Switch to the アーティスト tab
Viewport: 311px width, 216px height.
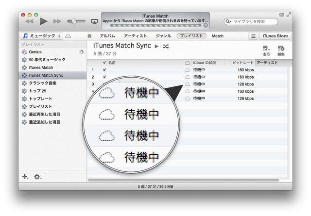click(135, 36)
